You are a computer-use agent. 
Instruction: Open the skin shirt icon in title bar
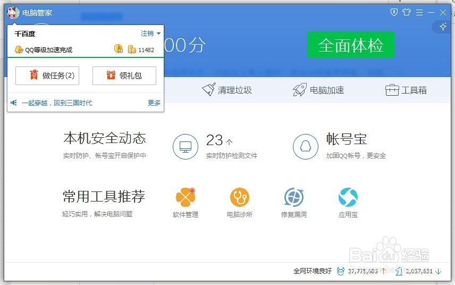click(x=407, y=12)
